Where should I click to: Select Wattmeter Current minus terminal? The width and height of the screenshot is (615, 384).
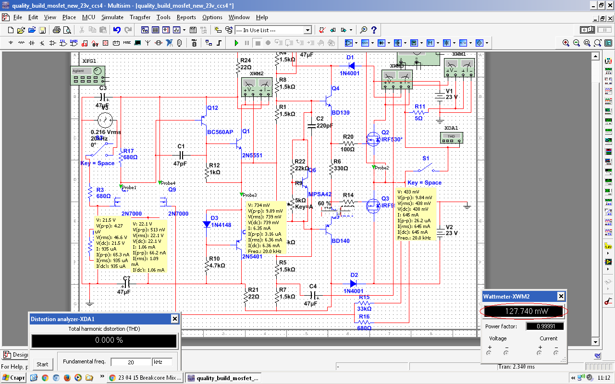556,353
